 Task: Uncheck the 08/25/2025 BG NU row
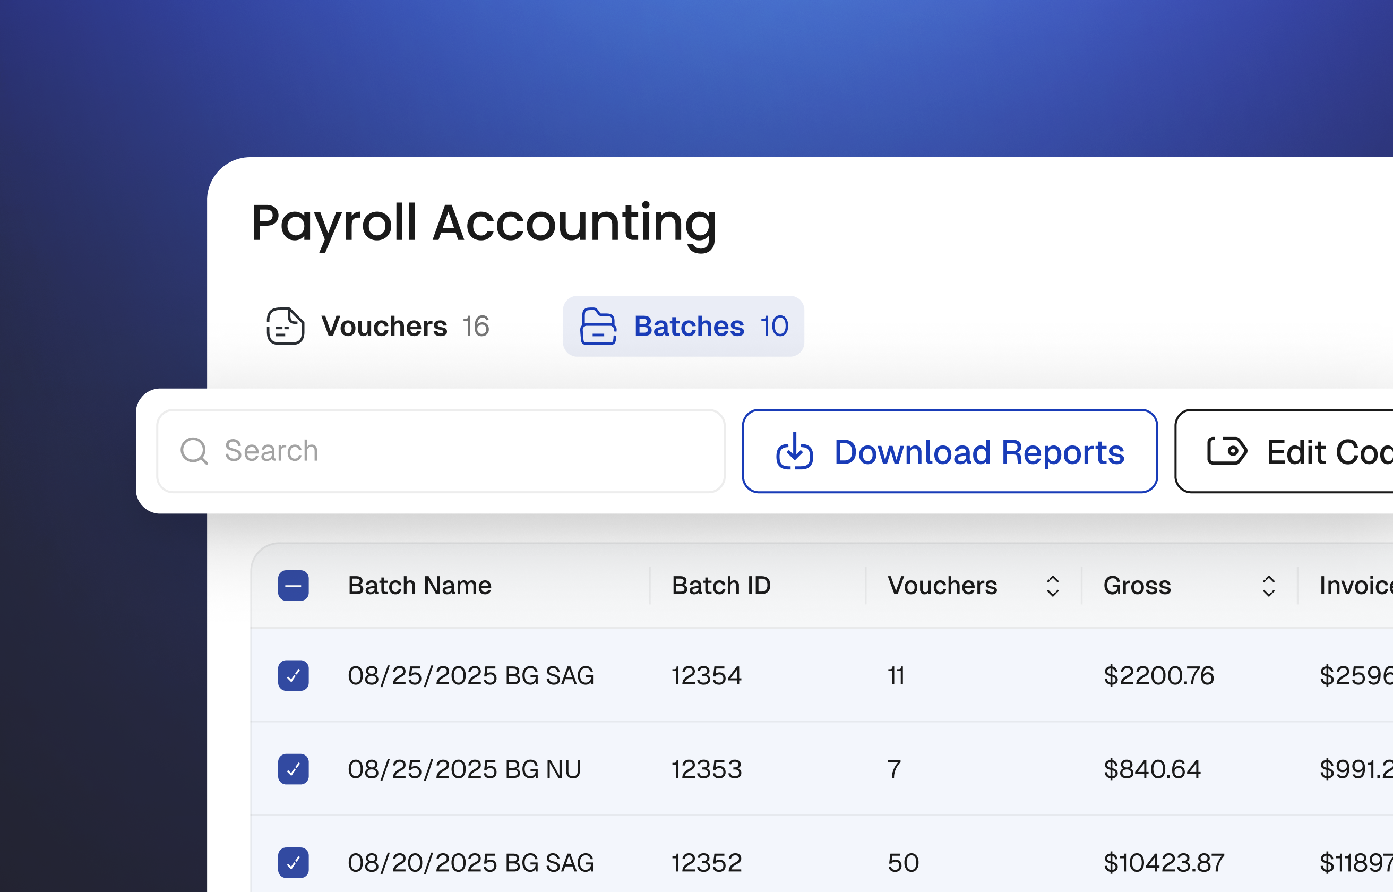(294, 769)
